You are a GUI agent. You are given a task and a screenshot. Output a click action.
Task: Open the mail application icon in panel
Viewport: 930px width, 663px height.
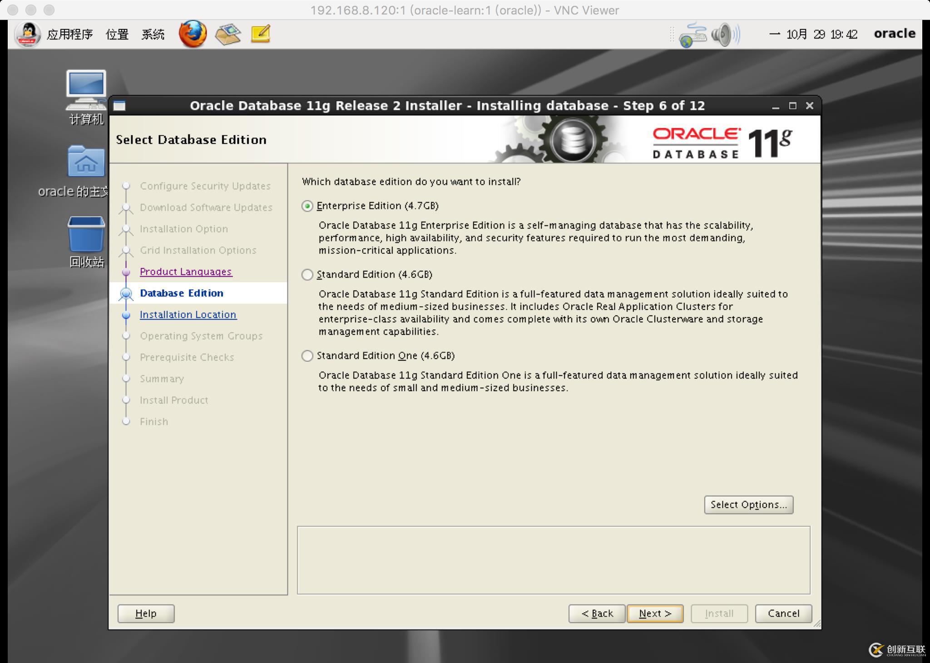(x=228, y=34)
